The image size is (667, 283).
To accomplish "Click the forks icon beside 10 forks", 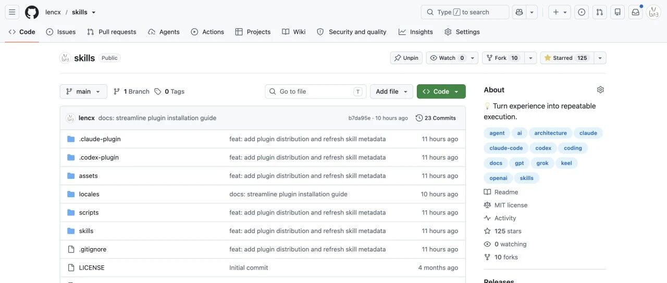I will click(487, 257).
